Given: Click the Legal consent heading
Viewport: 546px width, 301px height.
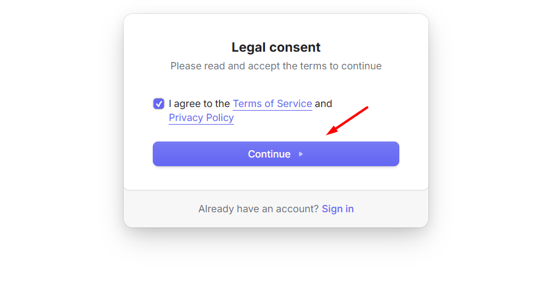Looking at the screenshot, I should [275, 47].
